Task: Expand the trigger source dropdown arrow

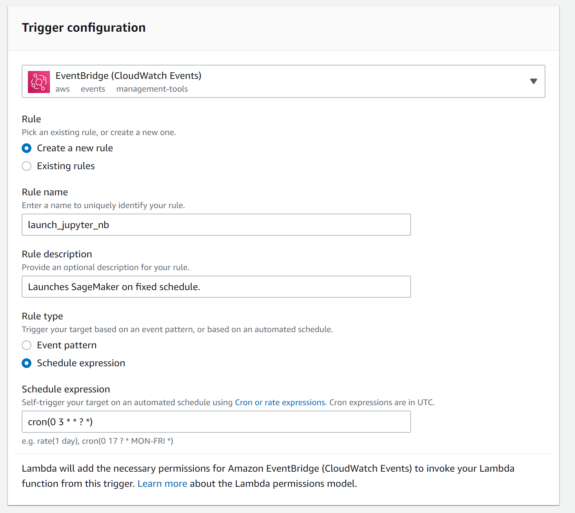Action: (x=533, y=81)
